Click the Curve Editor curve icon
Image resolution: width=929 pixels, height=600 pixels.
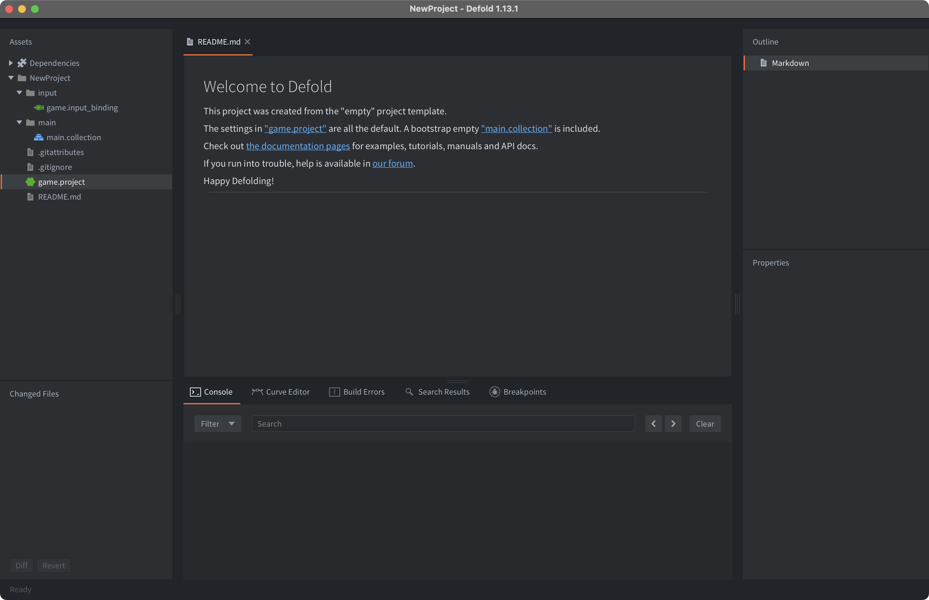click(x=257, y=392)
